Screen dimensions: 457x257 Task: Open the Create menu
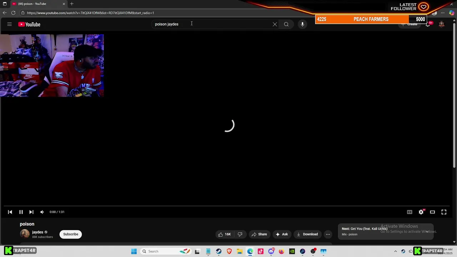[x=409, y=24]
